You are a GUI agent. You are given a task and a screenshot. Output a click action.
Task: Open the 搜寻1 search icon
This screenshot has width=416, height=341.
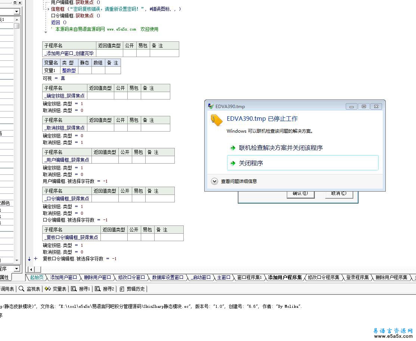pyautogui.click(x=74, y=289)
